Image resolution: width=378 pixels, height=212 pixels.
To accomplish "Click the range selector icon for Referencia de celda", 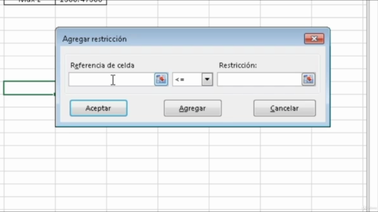I will [x=161, y=79].
